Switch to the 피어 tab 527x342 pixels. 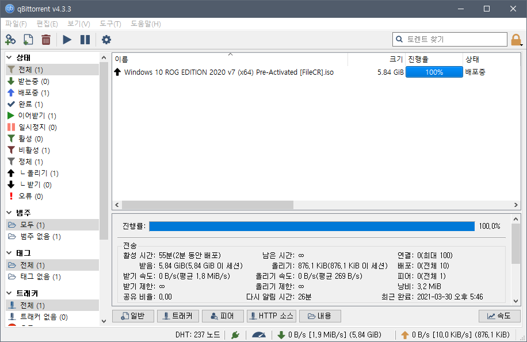pos(223,316)
